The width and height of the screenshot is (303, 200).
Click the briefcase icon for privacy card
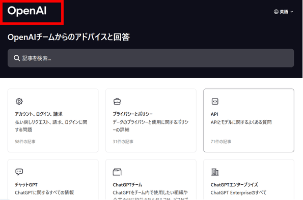[117, 102]
